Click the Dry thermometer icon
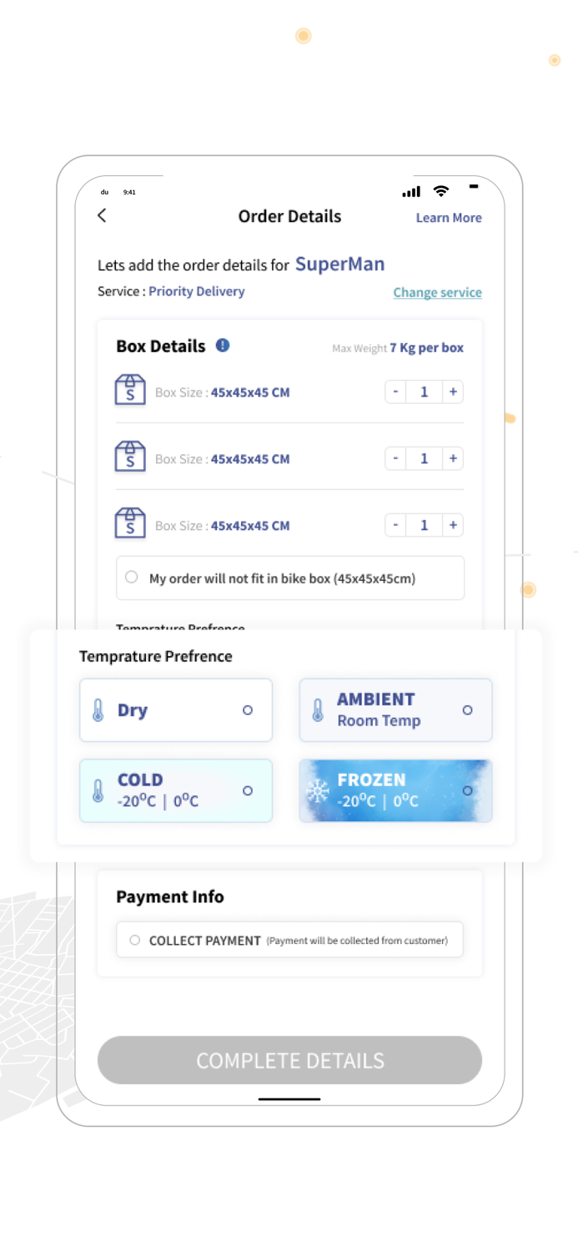This screenshot has width=578, height=1252. tap(98, 711)
